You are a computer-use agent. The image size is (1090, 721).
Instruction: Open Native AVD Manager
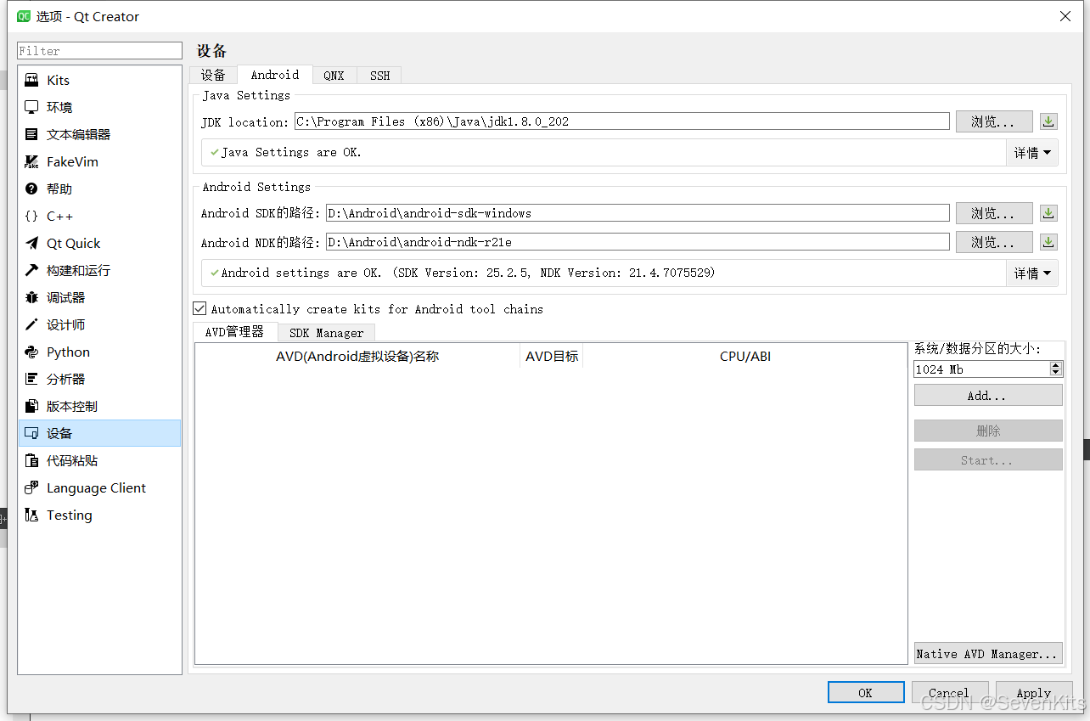pyautogui.click(x=988, y=654)
